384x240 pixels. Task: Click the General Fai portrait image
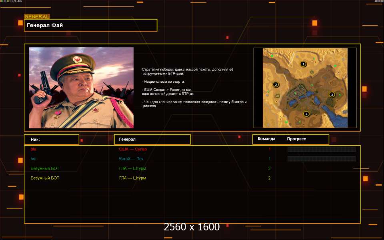point(81,88)
